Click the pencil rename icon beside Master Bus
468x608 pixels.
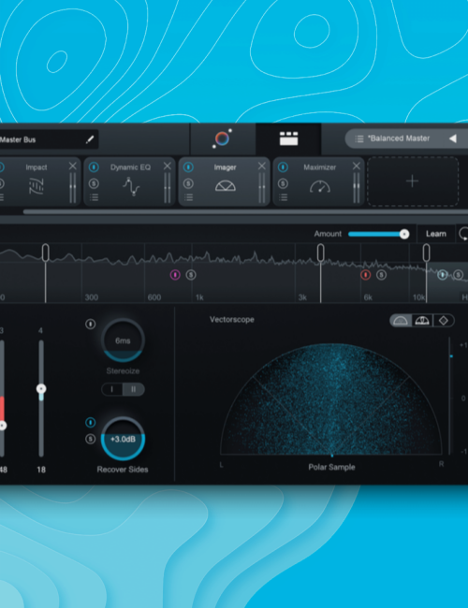point(90,139)
